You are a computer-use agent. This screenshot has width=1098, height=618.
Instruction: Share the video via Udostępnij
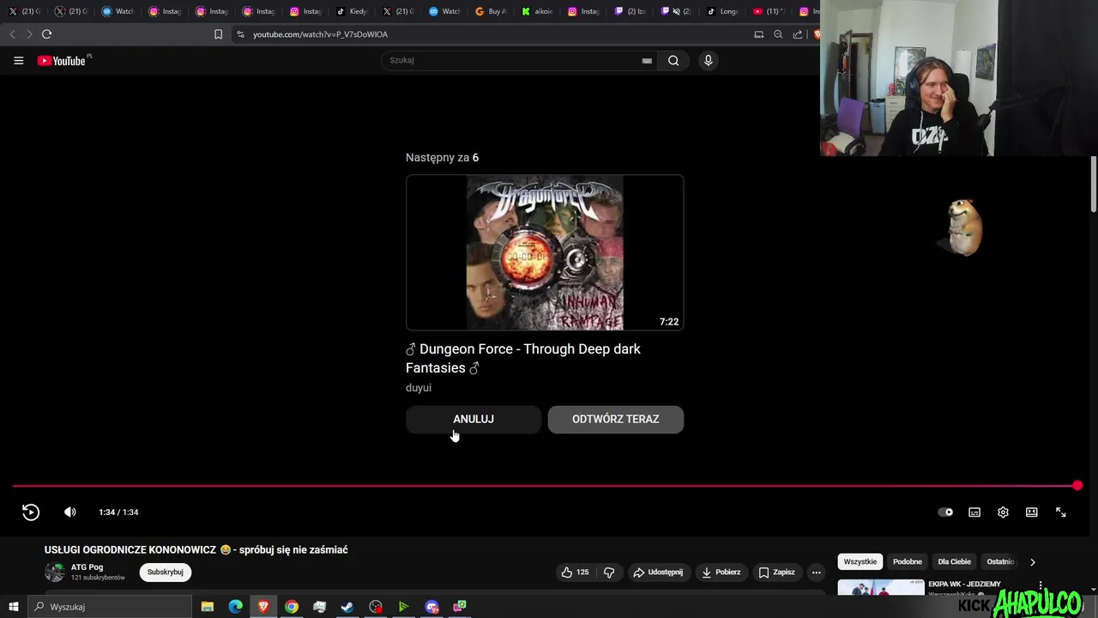(658, 572)
